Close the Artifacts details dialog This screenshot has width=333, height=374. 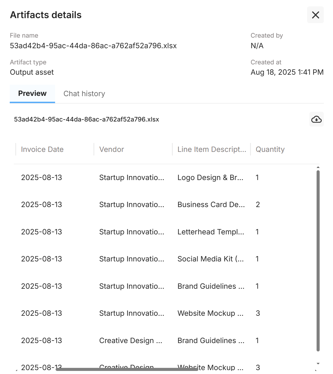pos(315,15)
